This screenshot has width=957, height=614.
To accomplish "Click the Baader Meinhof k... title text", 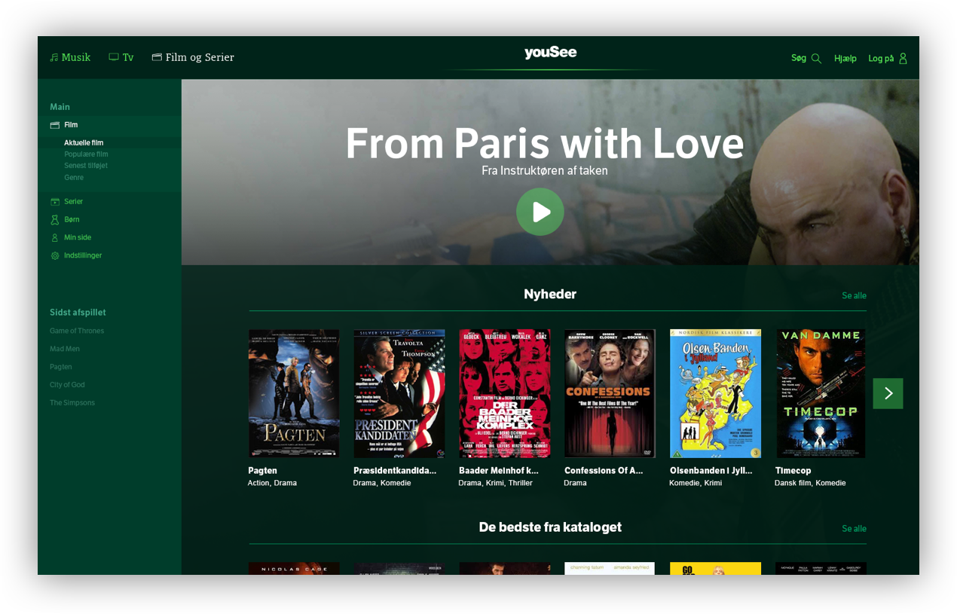I will 499,471.
